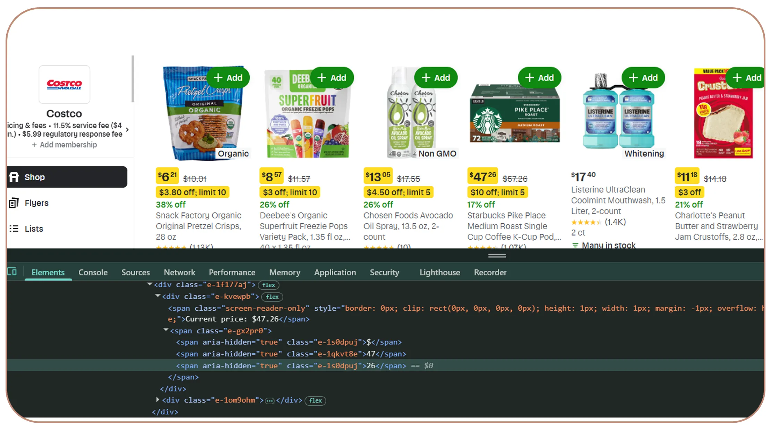This screenshot has width=771, height=430.
Task: Add Pretzel Crisps to cart
Action: tap(228, 78)
